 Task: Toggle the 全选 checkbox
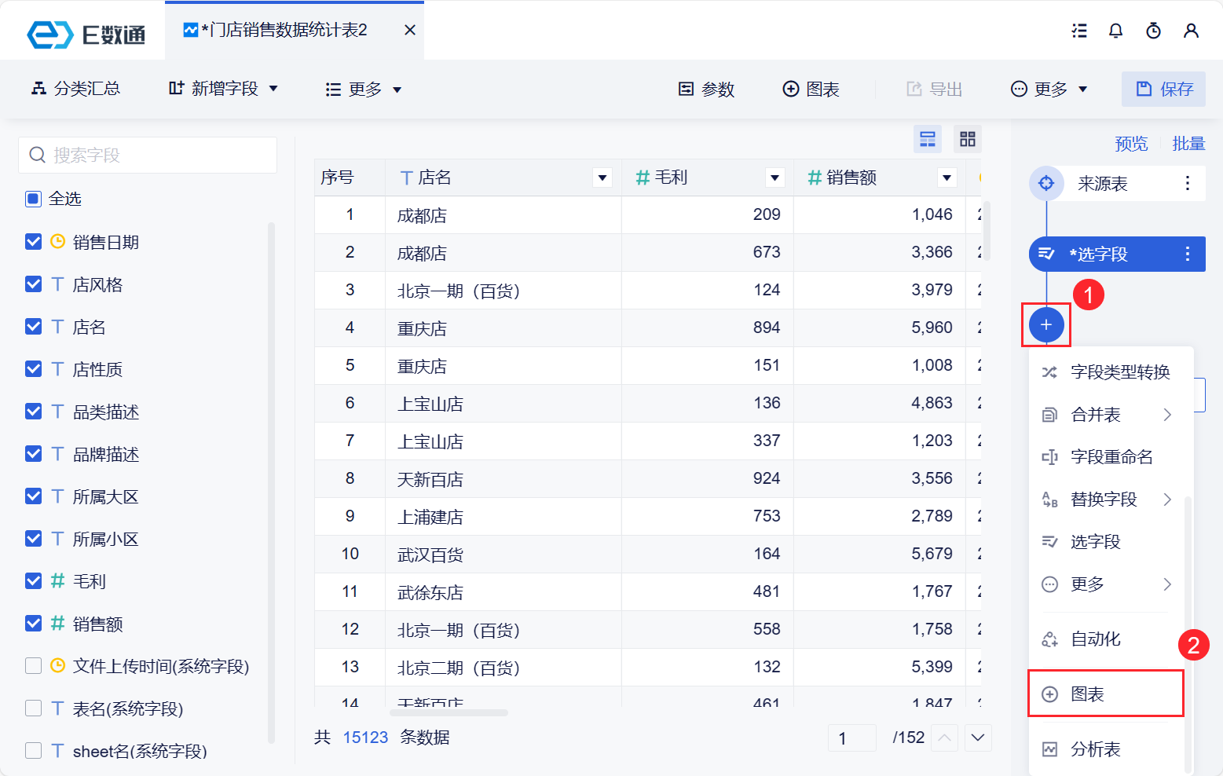click(x=34, y=199)
